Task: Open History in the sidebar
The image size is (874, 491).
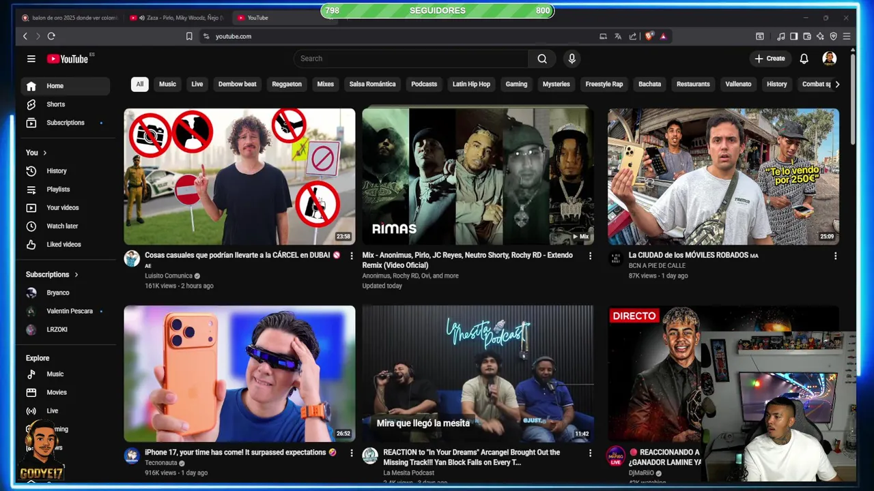Action: (x=66, y=171)
